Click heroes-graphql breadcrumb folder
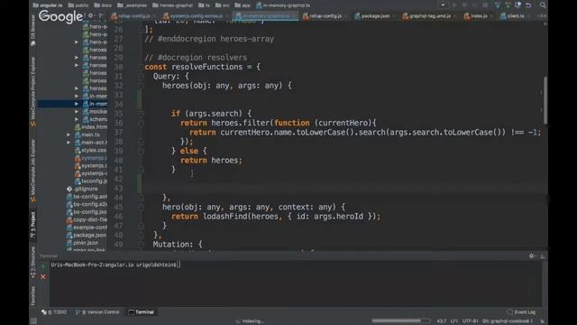577x325 pixels. (172, 5)
